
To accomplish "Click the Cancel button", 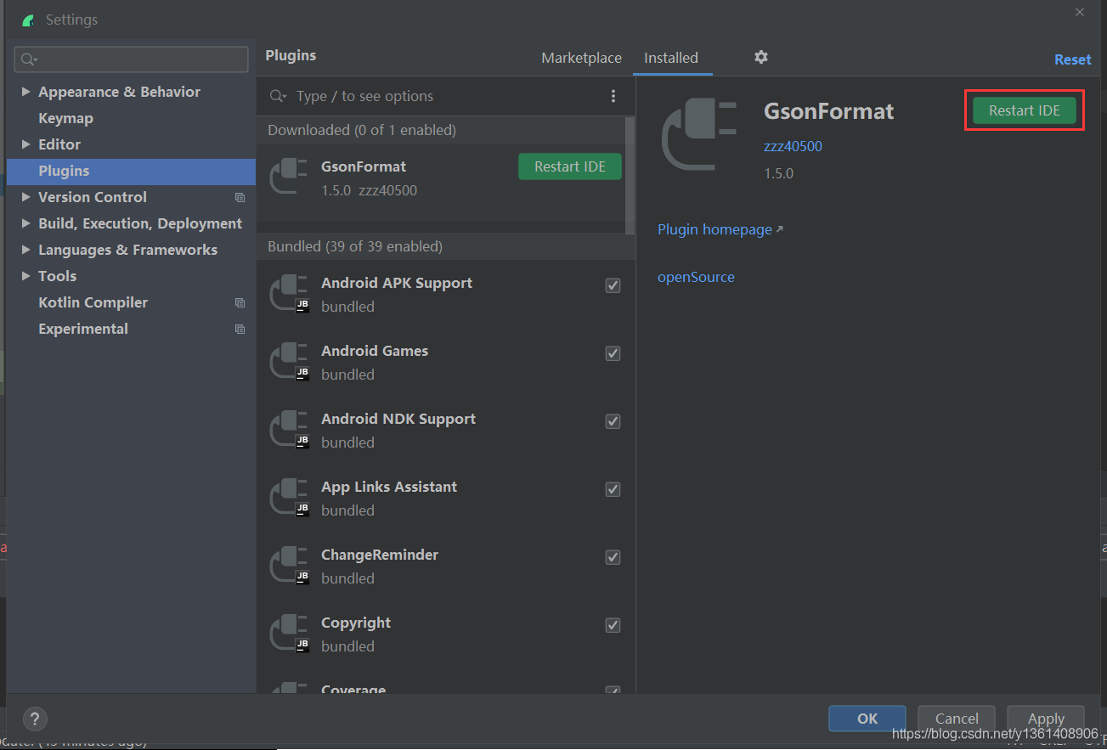I will (957, 719).
